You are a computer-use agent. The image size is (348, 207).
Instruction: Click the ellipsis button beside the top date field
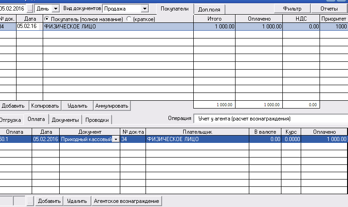point(30,9)
